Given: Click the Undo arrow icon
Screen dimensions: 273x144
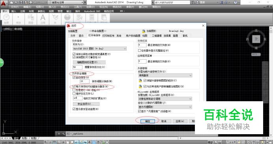Looking at the screenshot, I should [36, 2].
